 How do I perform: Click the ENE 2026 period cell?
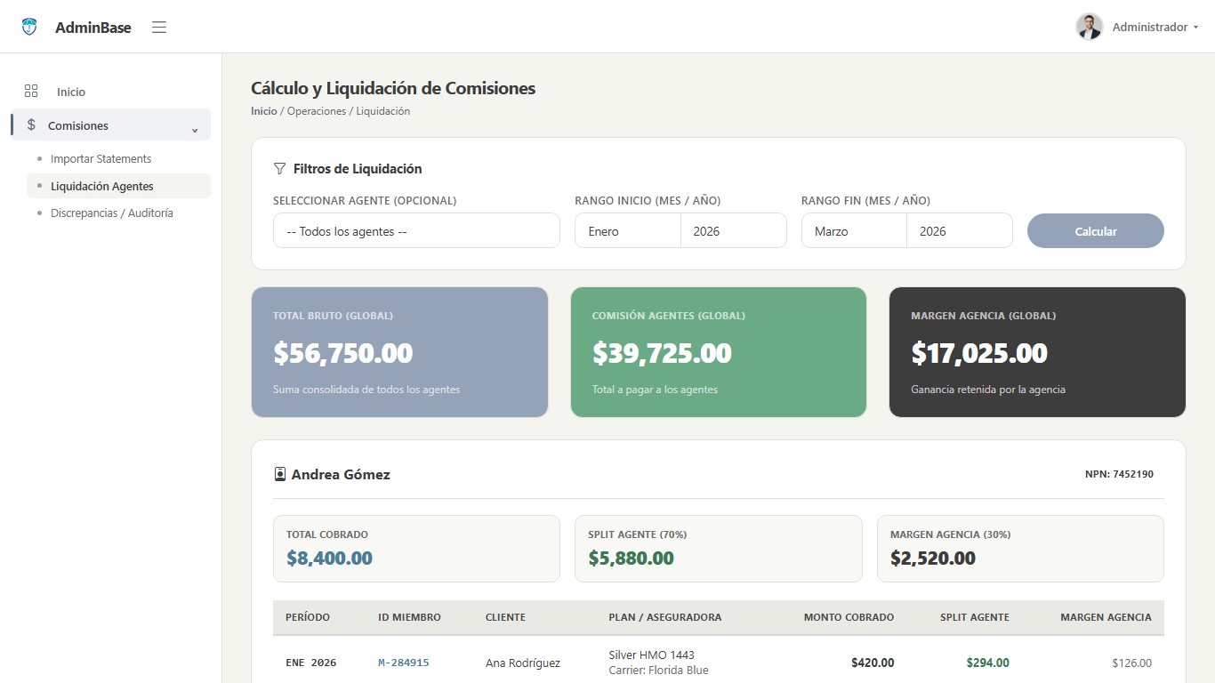311,663
